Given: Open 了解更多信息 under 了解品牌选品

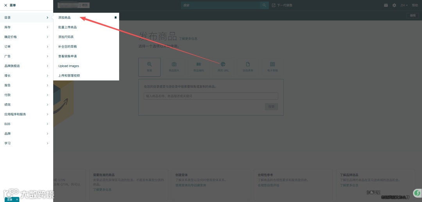Looking at the screenshot, I should click(349, 185).
